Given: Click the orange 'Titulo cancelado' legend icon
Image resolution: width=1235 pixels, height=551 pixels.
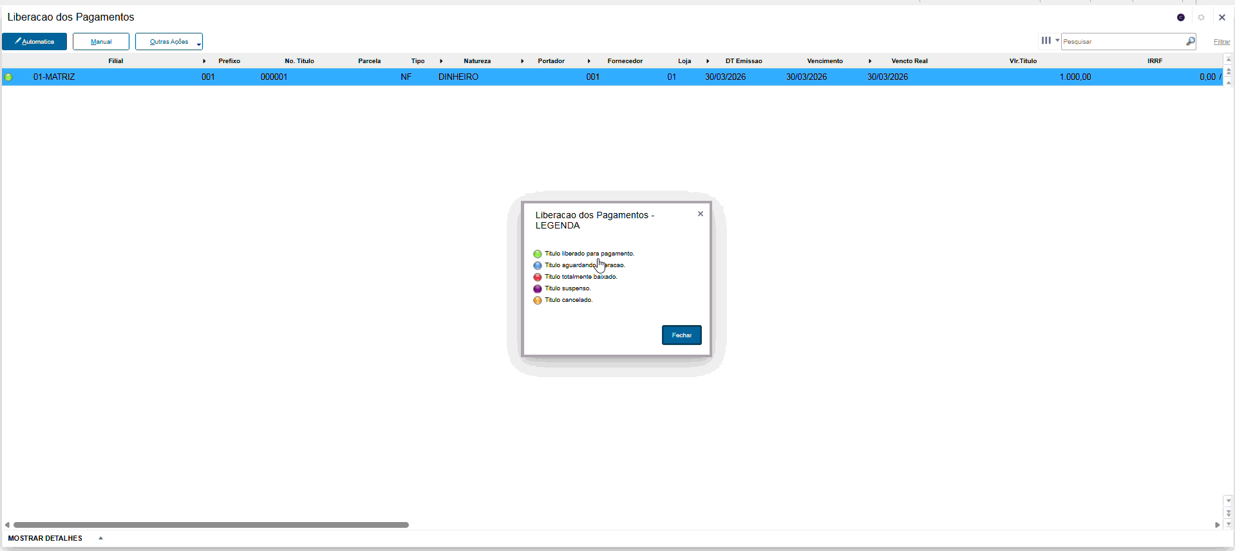Looking at the screenshot, I should (538, 300).
